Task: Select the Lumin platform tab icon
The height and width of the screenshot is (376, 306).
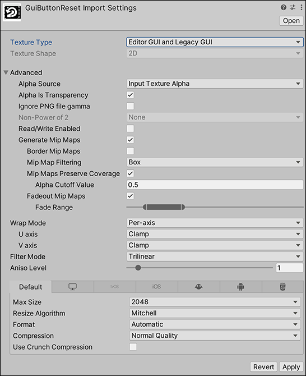Action: [x=199, y=287]
